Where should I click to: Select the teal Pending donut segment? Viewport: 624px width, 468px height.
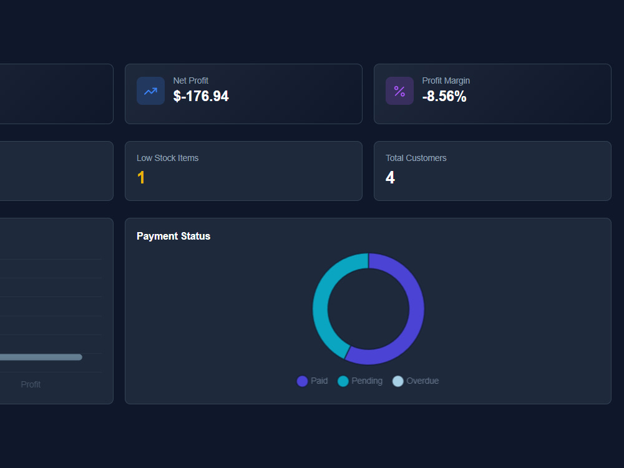[321, 303]
